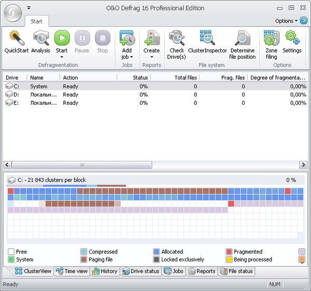Open Check Drive(s) tool
Viewport: 311px width, 291px height.
click(x=176, y=39)
